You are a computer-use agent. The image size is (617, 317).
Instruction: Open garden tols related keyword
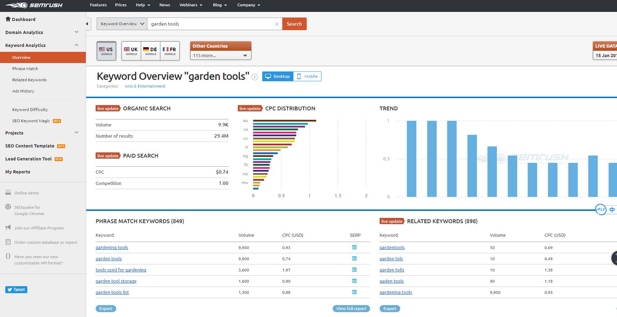coord(391,259)
